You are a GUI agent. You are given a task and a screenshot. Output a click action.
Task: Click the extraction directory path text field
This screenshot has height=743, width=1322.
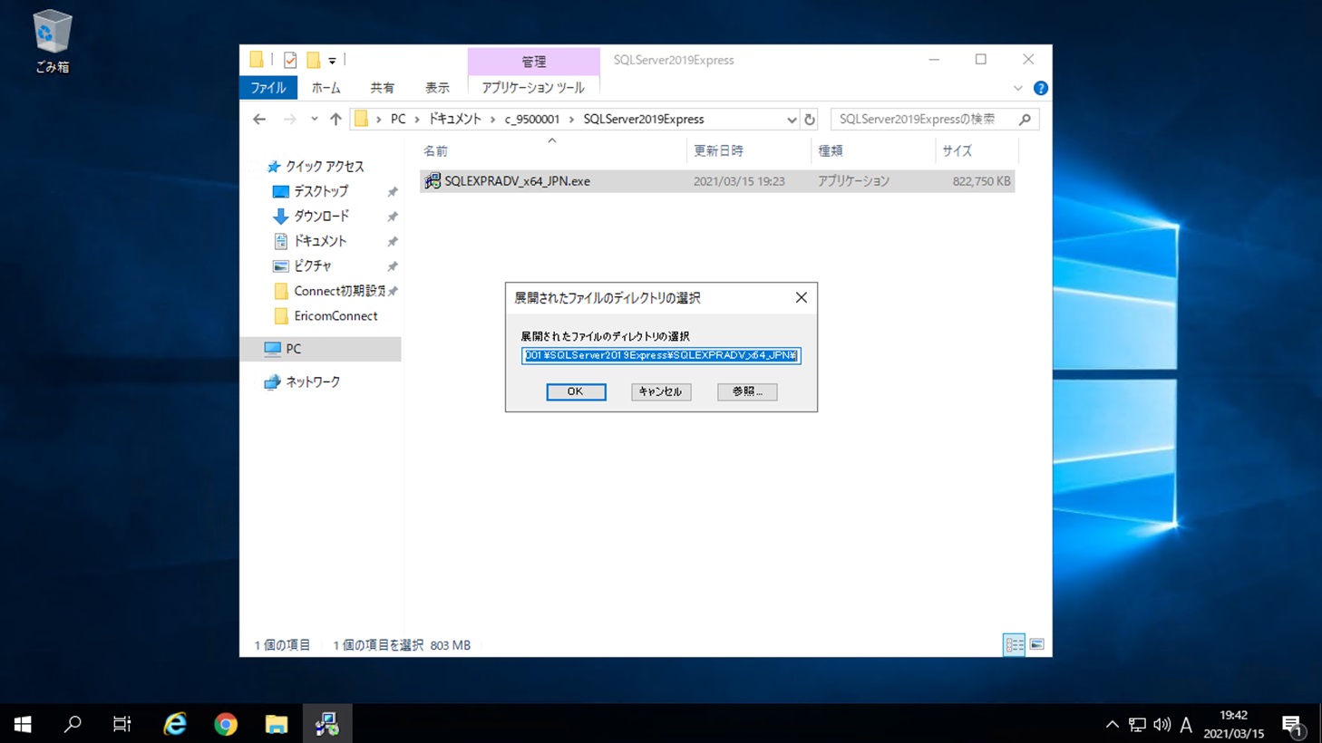point(661,355)
